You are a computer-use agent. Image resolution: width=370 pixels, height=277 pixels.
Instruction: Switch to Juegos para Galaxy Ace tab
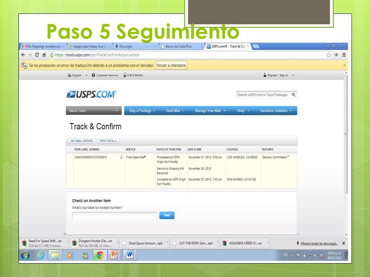[x=90, y=47]
